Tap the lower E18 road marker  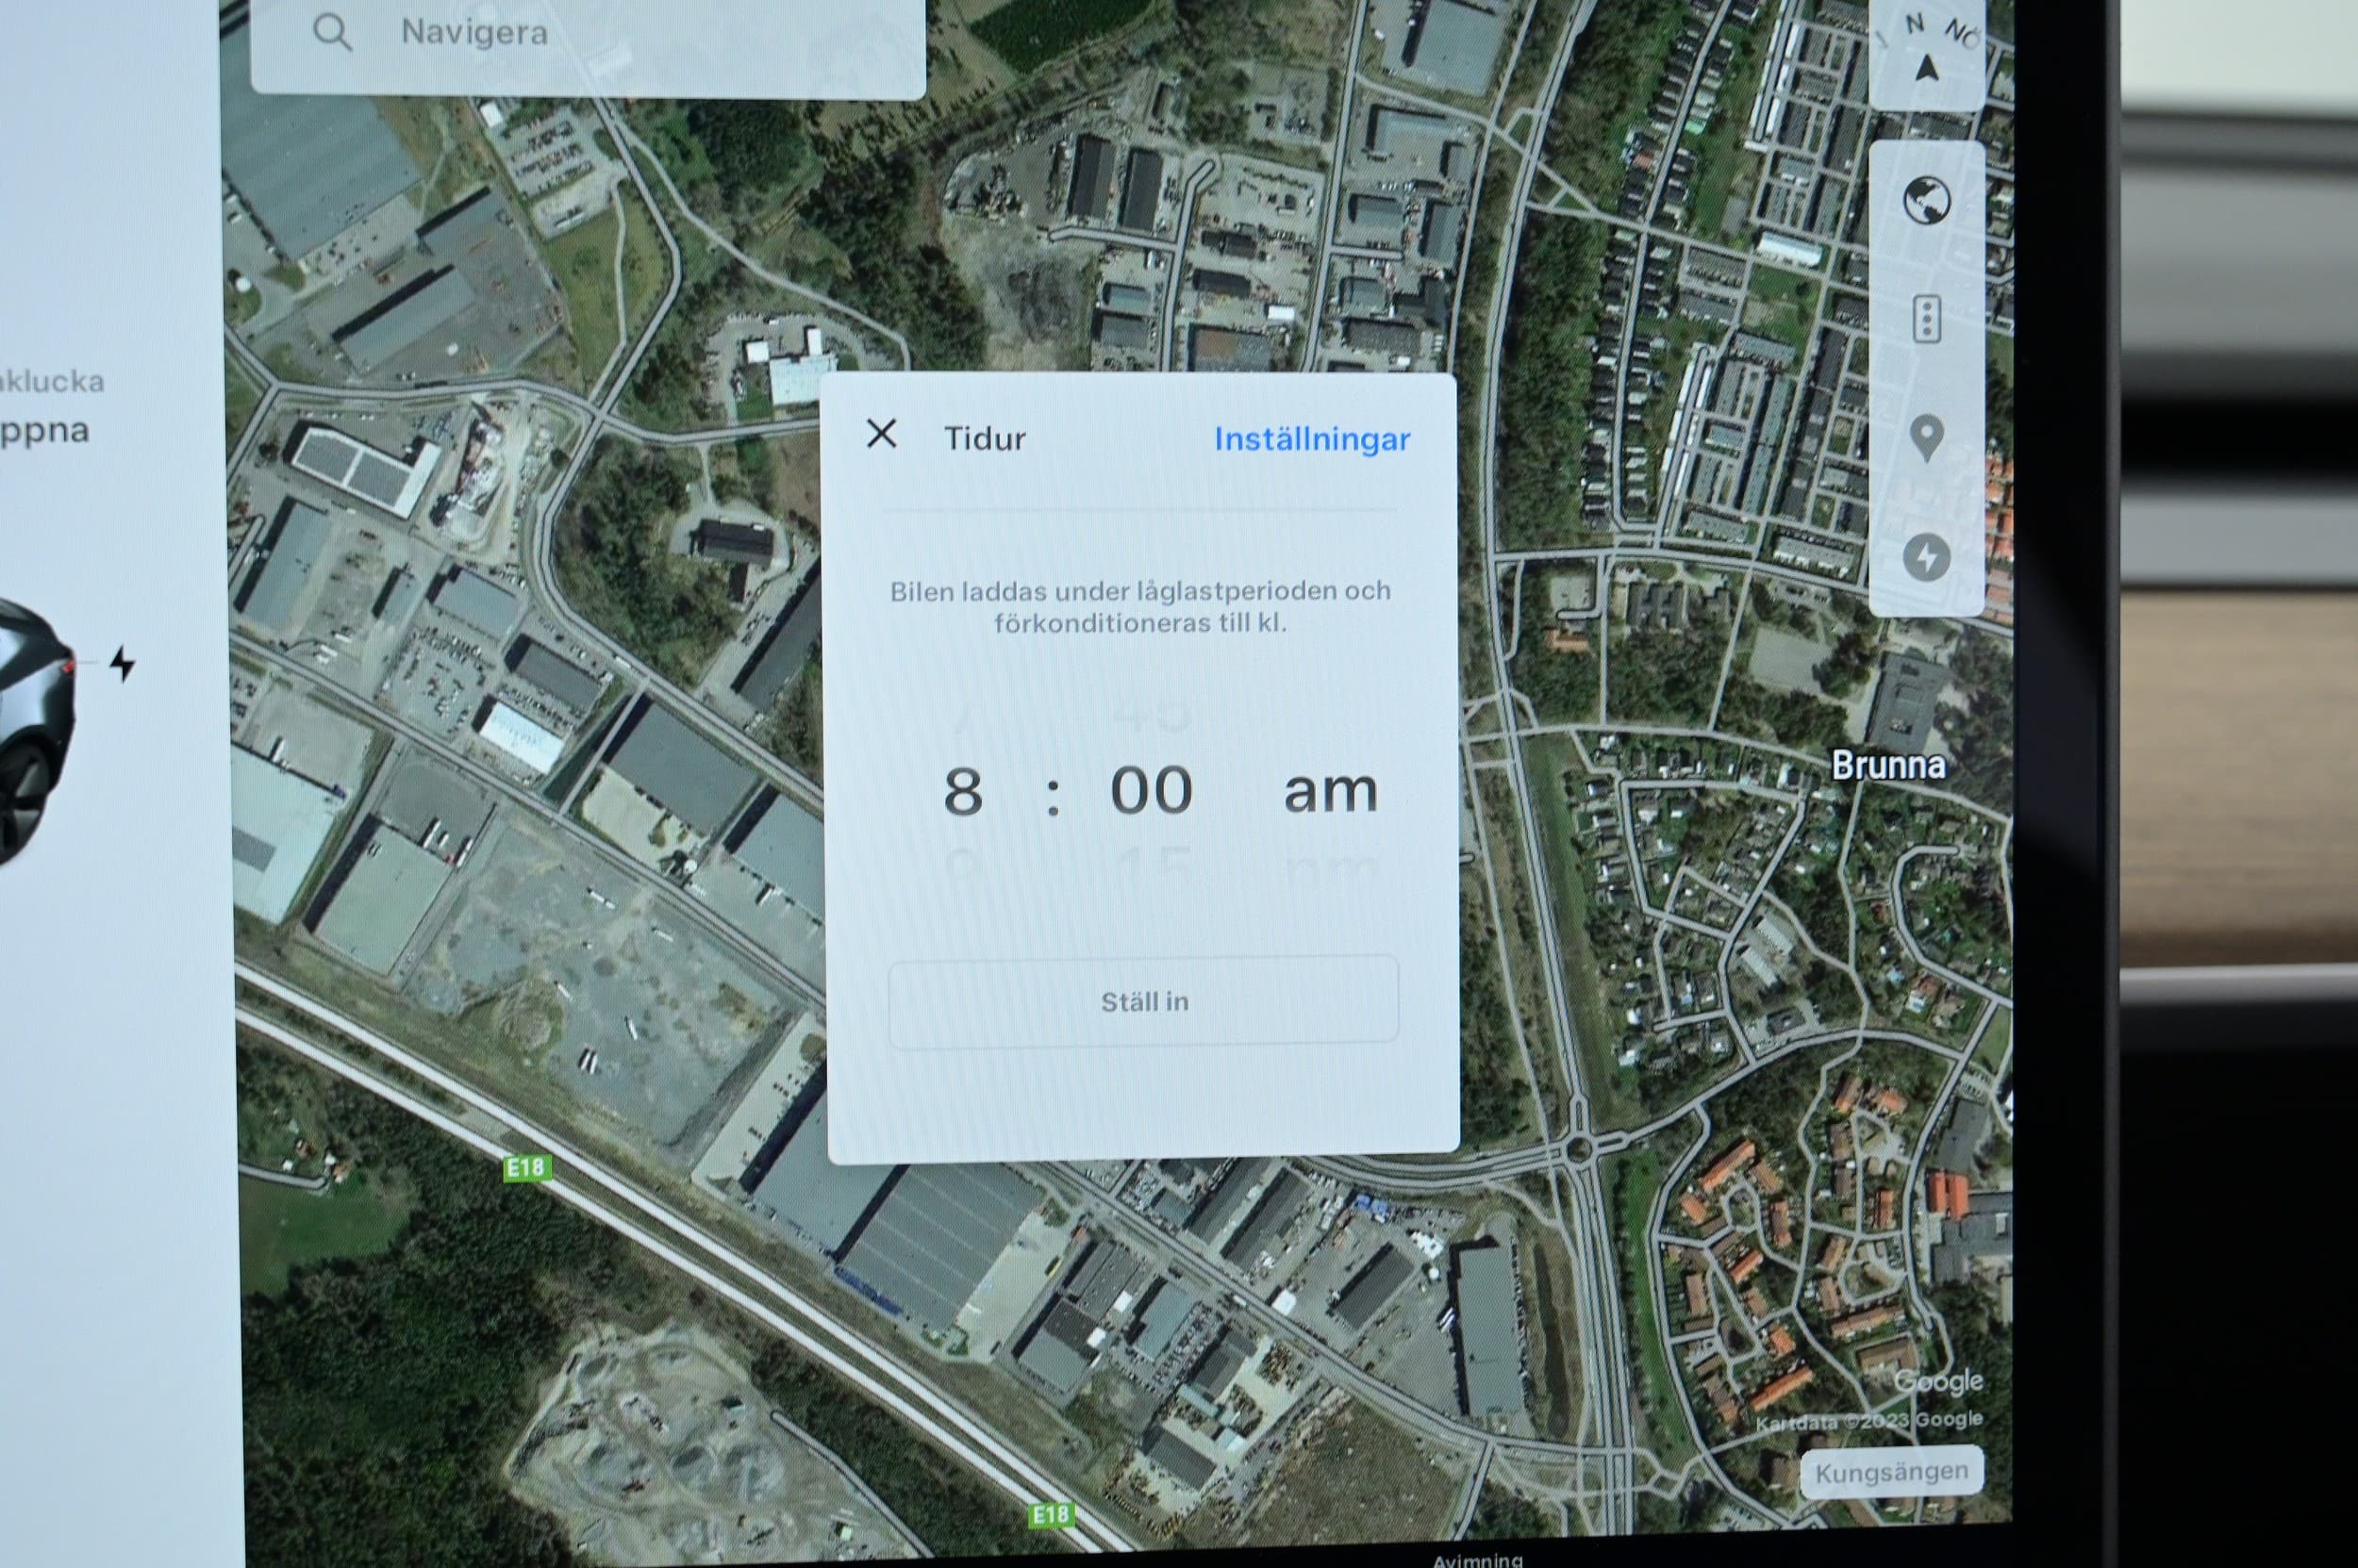[x=1052, y=1515]
